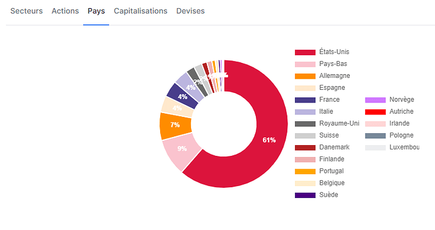Viewport: 435px width, 230px height.
Task: Click the États-Unis legend color swatch
Action: 305,52
